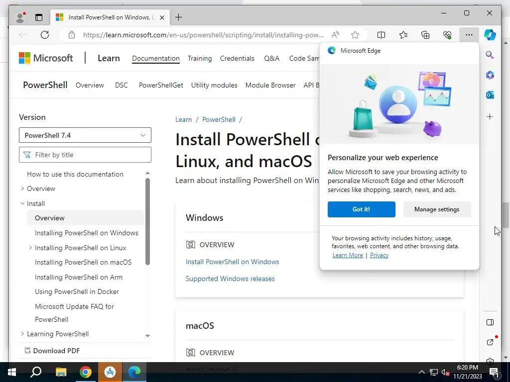Launch File Explorer from taskbar
Viewport: 510px width, 382px height.
point(61,372)
